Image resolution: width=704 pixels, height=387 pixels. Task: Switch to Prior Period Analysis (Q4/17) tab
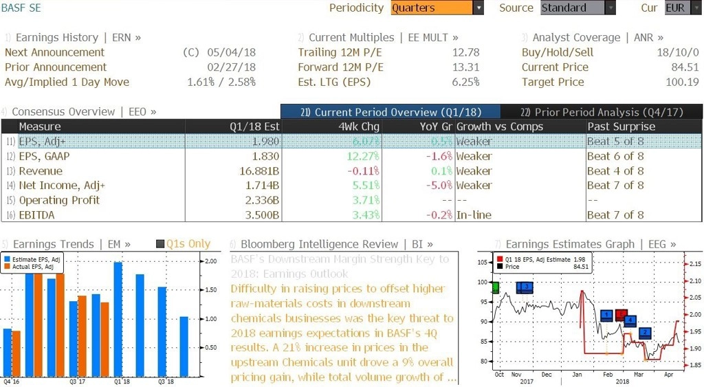click(x=602, y=112)
